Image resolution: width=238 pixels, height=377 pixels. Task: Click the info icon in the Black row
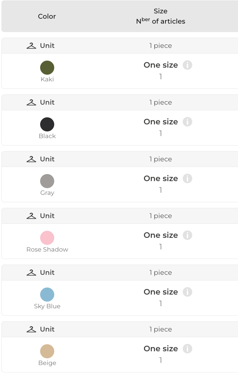[187, 122]
